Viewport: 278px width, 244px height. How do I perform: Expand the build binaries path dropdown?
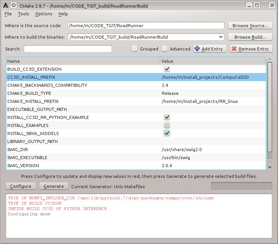pyautogui.click(x=220, y=37)
